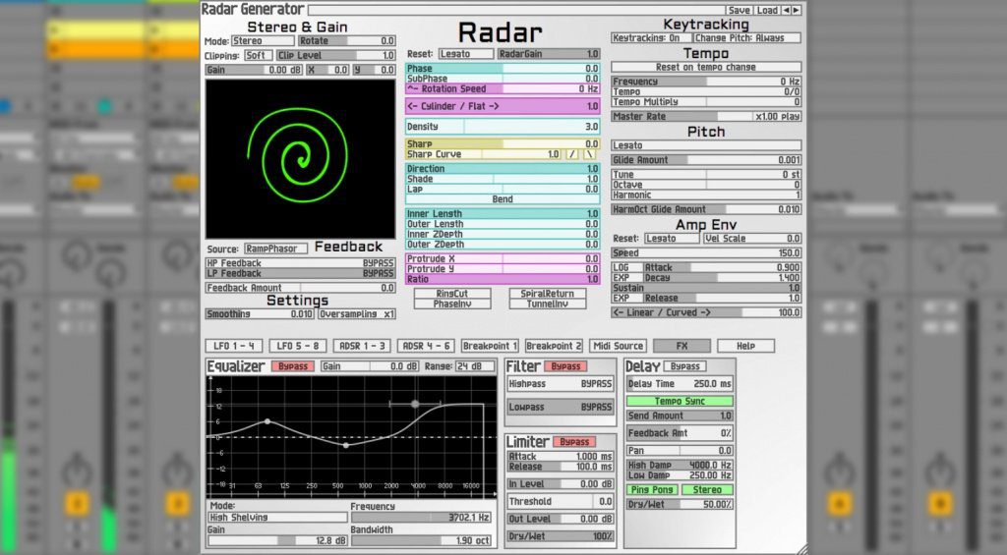Adjust the Limiter Threshold slider

click(x=560, y=502)
